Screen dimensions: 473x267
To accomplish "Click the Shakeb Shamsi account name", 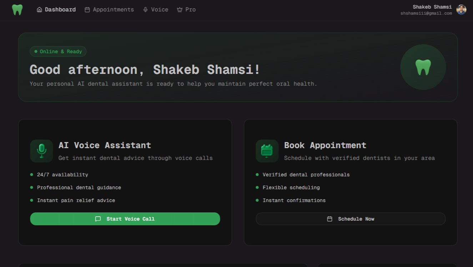I will 432,7.
